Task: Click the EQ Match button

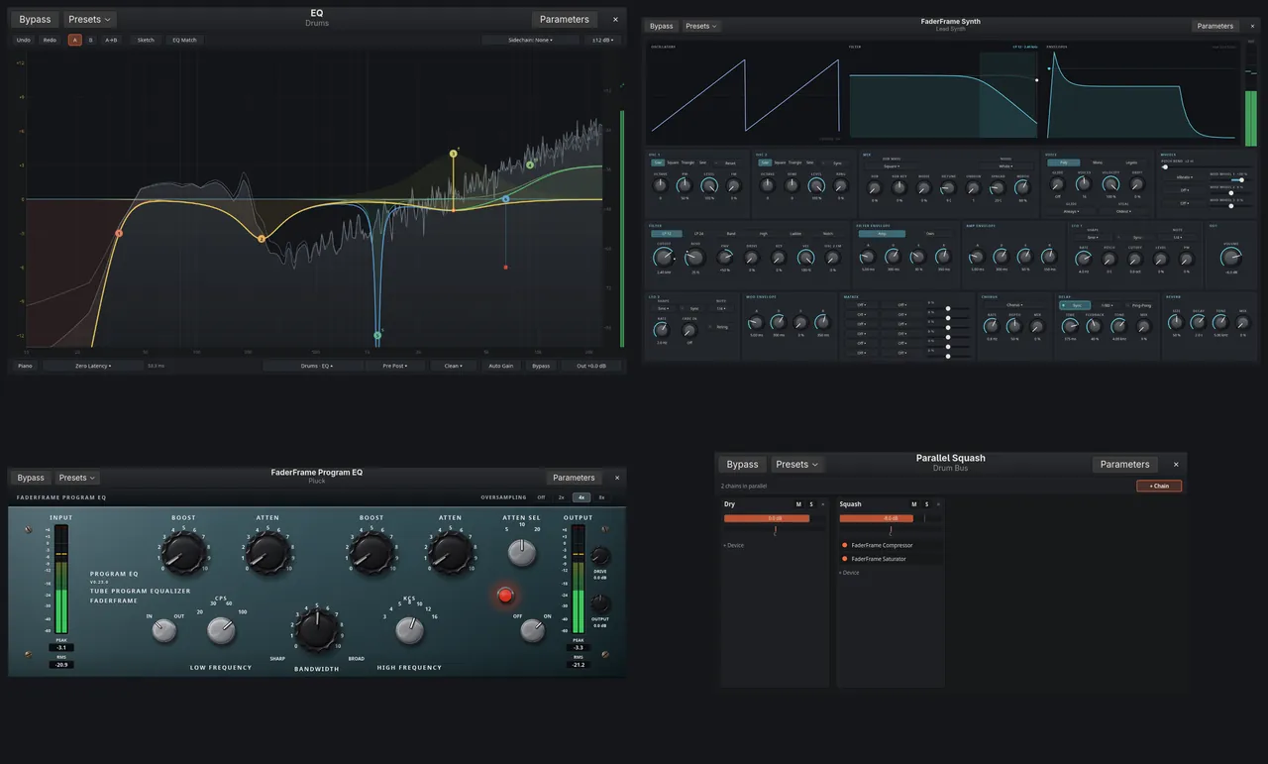Action: pyautogui.click(x=184, y=40)
